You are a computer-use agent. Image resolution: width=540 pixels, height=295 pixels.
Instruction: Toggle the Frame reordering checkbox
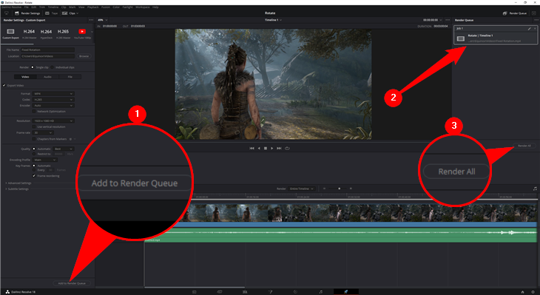(34, 176)
